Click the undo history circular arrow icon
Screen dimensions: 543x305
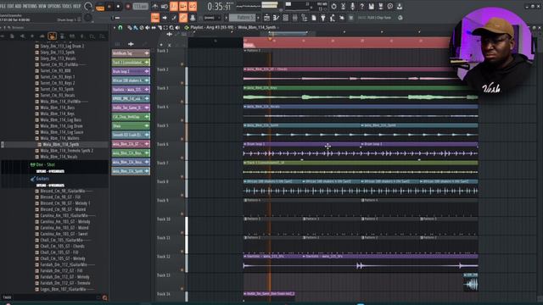click(x=333, y=7)
